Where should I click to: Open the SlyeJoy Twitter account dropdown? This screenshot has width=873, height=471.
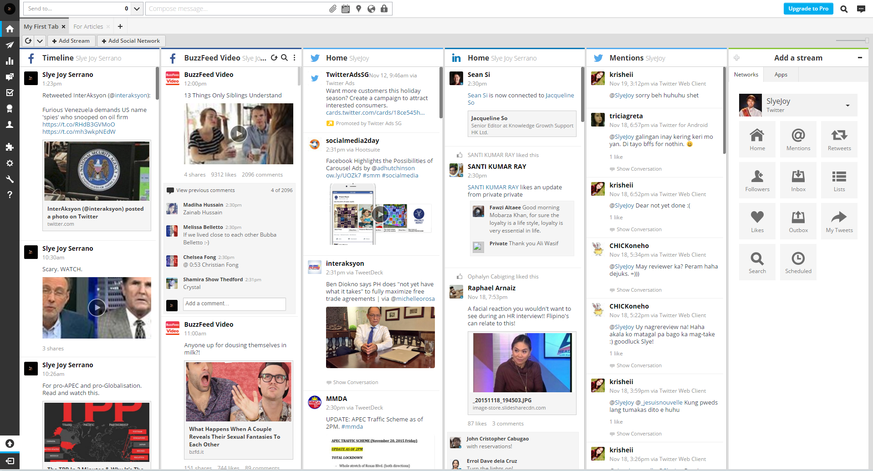(x=847, y=106)
